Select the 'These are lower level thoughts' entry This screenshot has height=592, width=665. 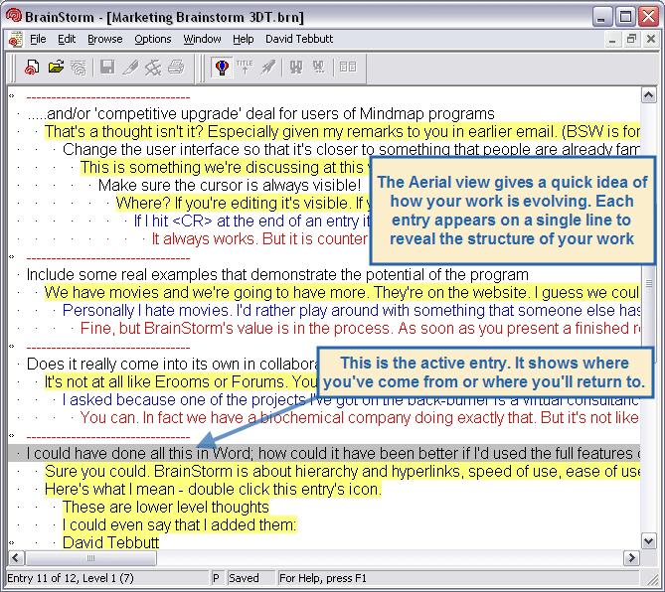coord(165,507)
